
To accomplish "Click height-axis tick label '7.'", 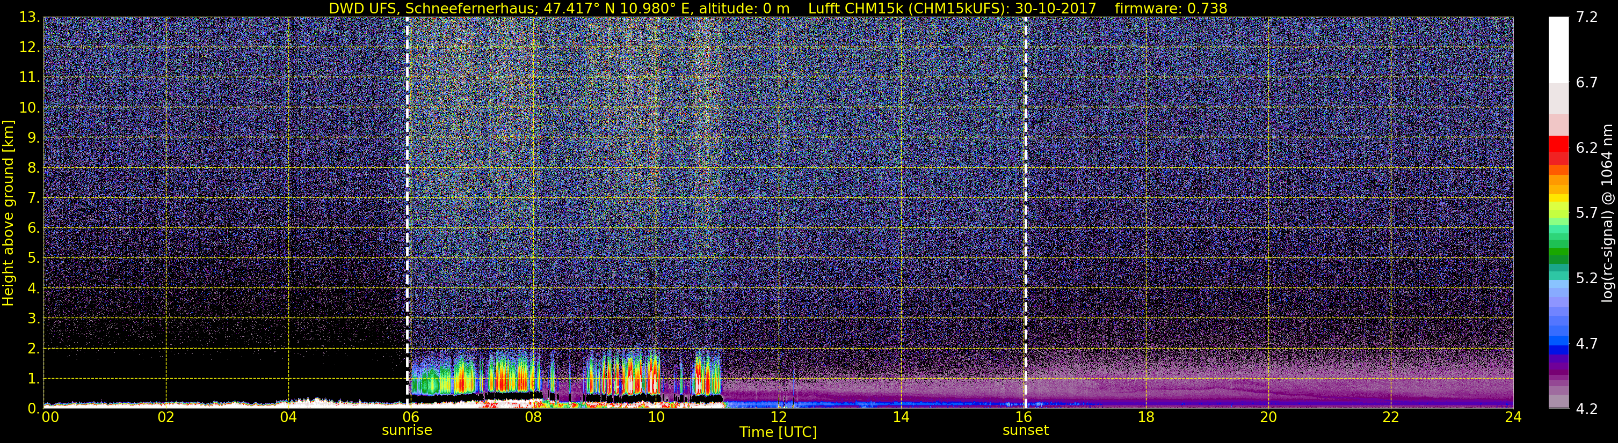I will (x=33, y=198).
